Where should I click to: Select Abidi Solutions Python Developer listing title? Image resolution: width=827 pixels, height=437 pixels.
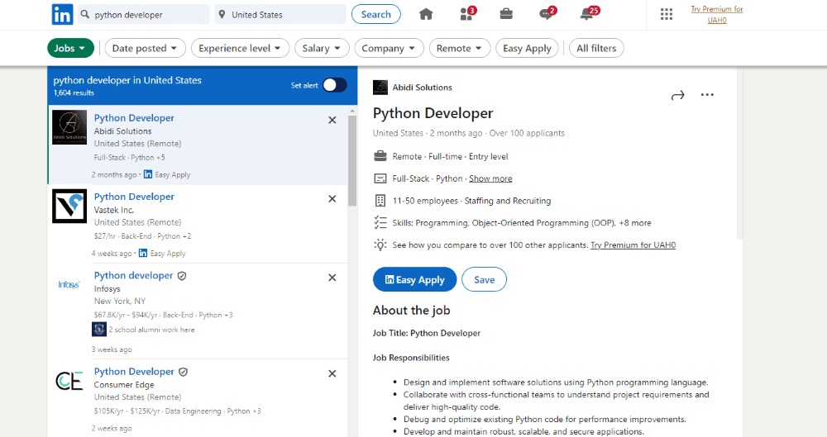(134, 118)
